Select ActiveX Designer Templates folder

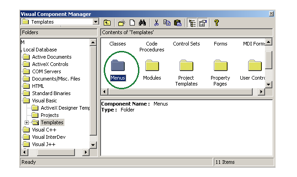65,108
